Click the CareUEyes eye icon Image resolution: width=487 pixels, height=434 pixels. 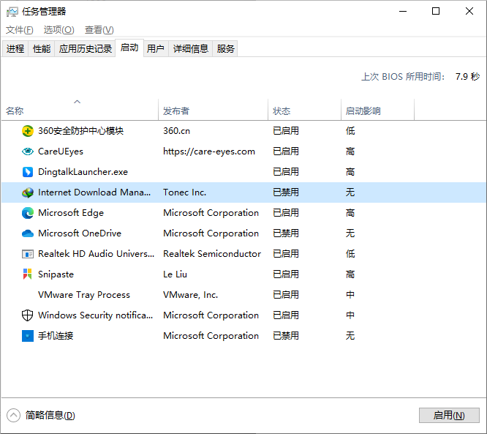[x=28, y=151]
